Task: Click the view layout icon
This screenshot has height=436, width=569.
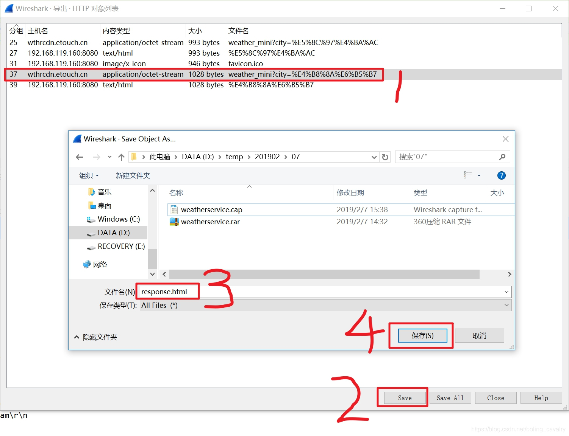Action: tap(468, 175)
